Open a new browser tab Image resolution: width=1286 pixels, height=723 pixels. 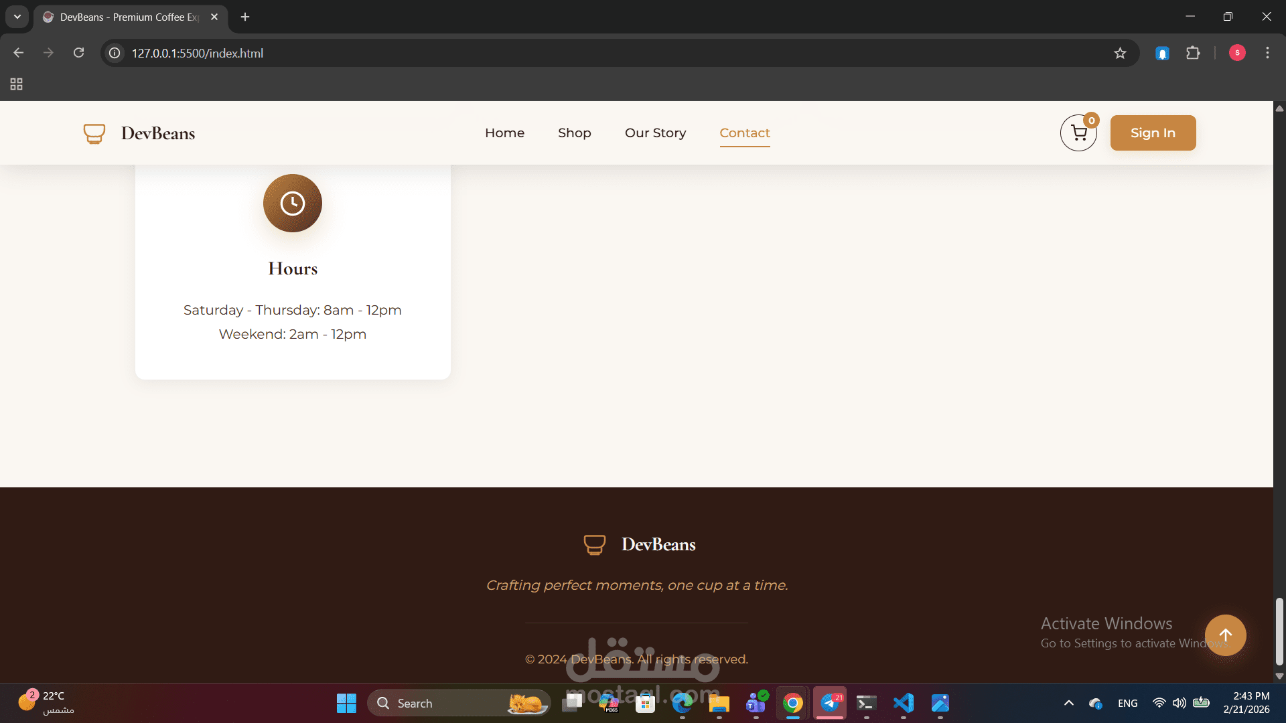click(x=245, y=17)
